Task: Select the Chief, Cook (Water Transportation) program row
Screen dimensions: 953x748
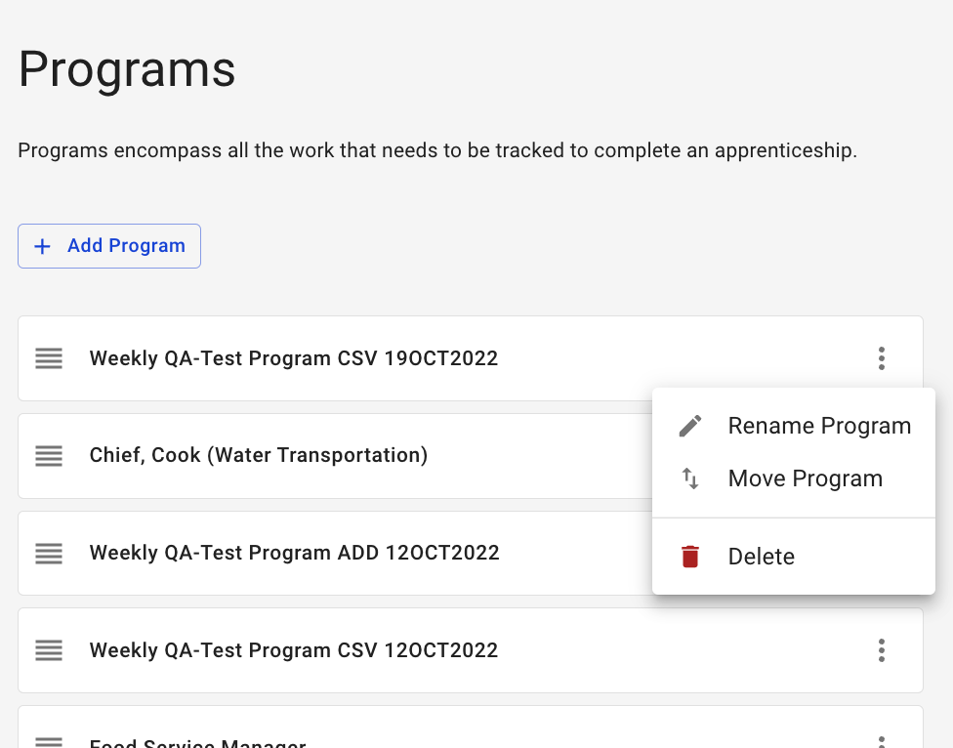Action: [258, 456]
